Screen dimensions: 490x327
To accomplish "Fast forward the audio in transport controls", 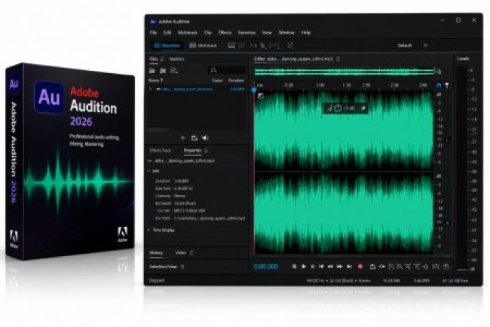I will pyautogui.click(x=340, y=267).
